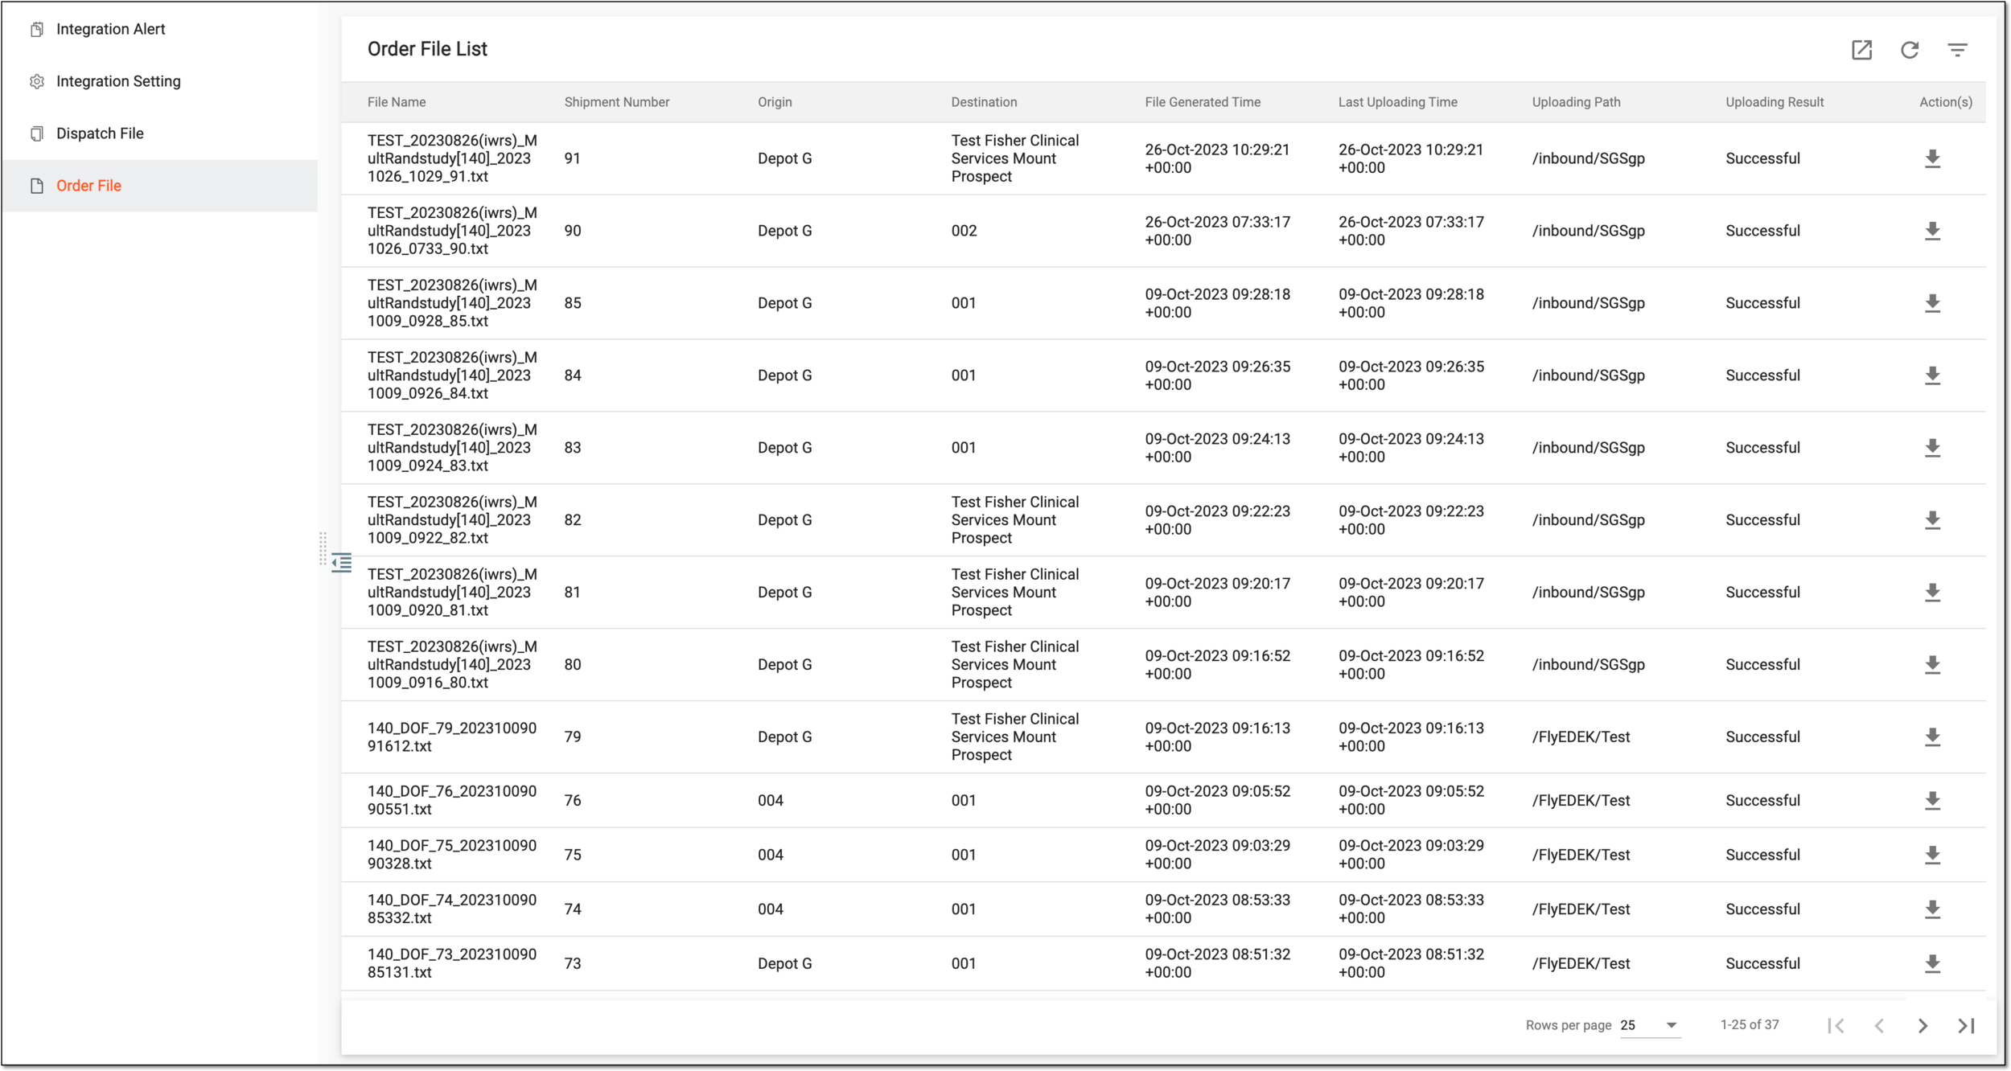Click the Last Uploading Time column header

pos(1397,102)
